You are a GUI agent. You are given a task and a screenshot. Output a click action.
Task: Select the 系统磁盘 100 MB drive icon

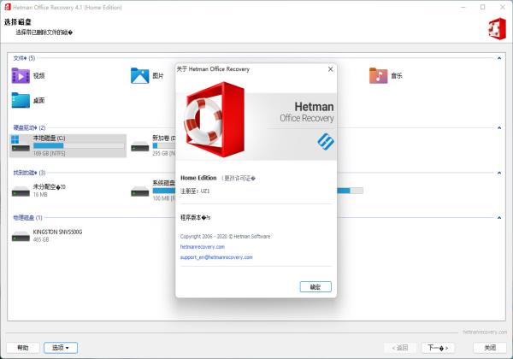[140, 191]
